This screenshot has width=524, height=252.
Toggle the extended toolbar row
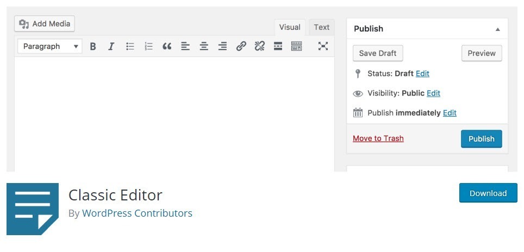[x=296, y=47]
